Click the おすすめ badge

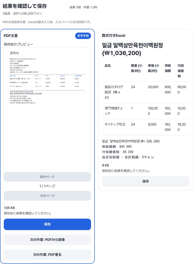point(83,36)
